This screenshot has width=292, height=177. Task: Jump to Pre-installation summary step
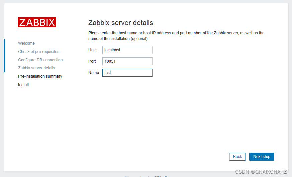(x=40, y=76)
